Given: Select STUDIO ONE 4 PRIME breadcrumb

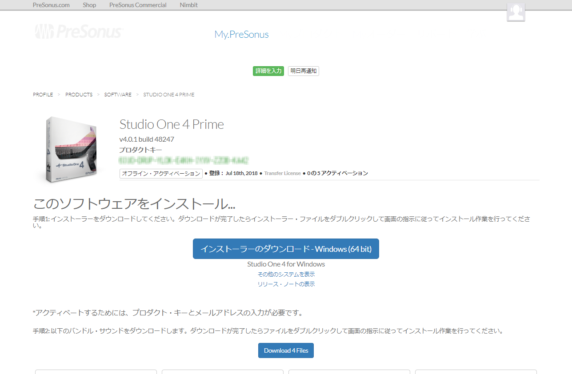Looking at the screenshot, I should (169, 95).
